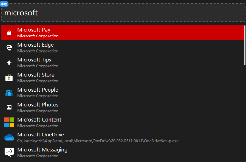Select the Microsoft Messaging result title
The width and height of the screenshot is (246, 162).
[x=43, y=150]
